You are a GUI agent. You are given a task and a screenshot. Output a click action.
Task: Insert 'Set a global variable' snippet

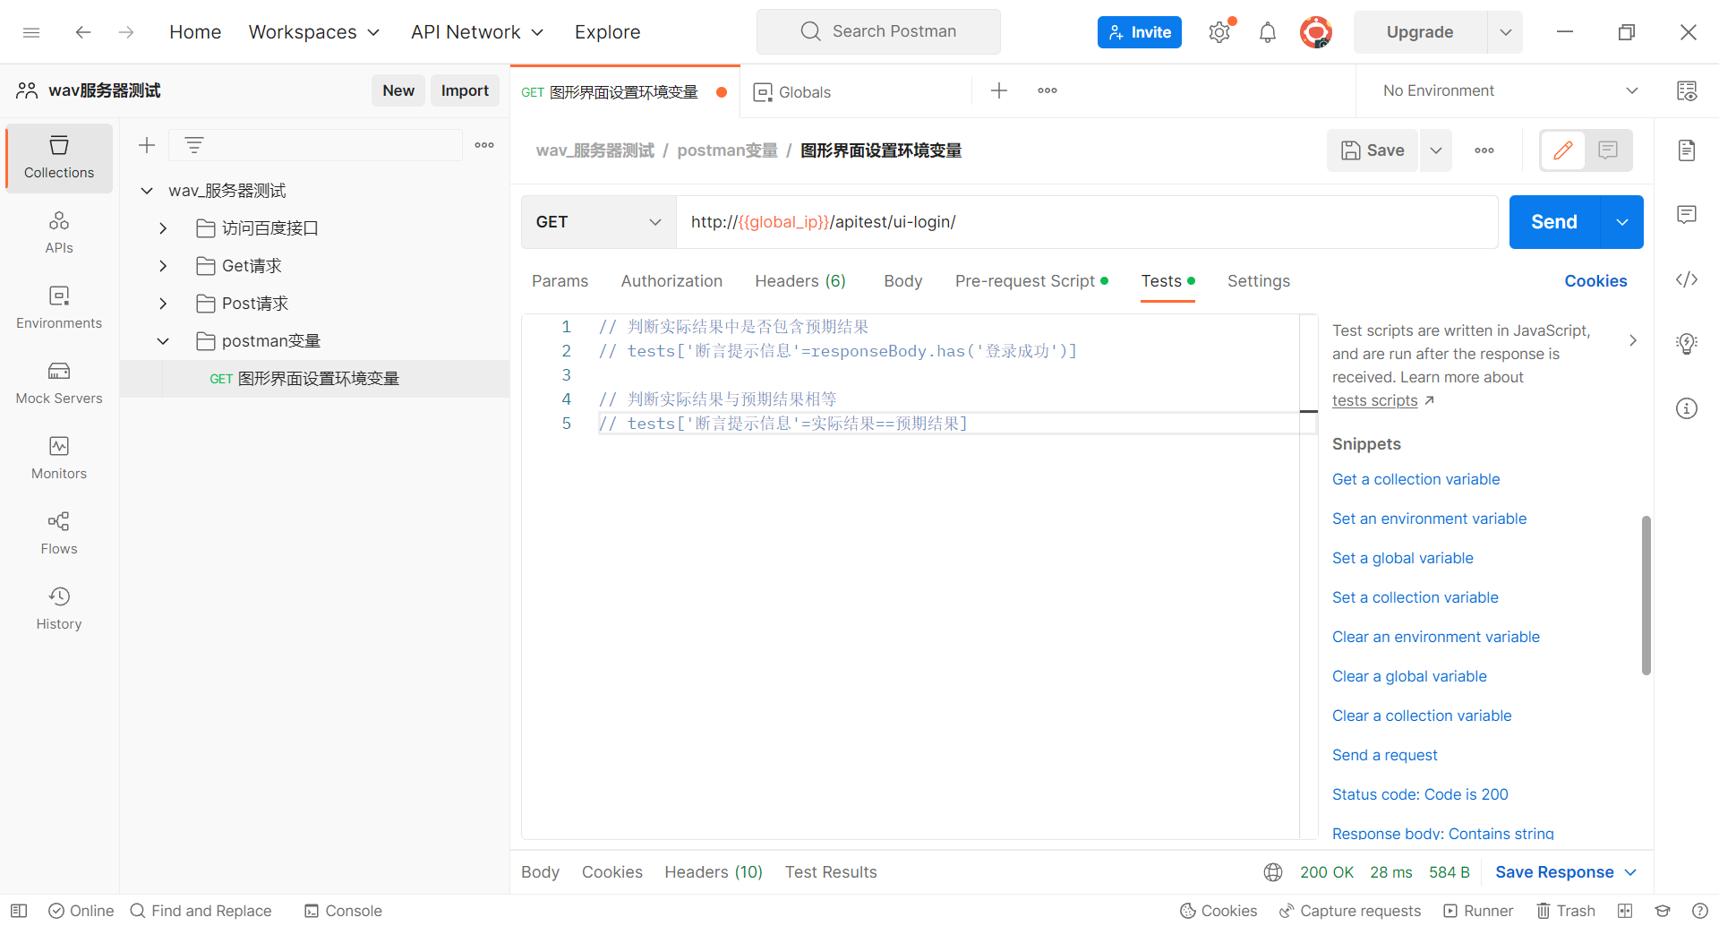(x=1402, y=558)
